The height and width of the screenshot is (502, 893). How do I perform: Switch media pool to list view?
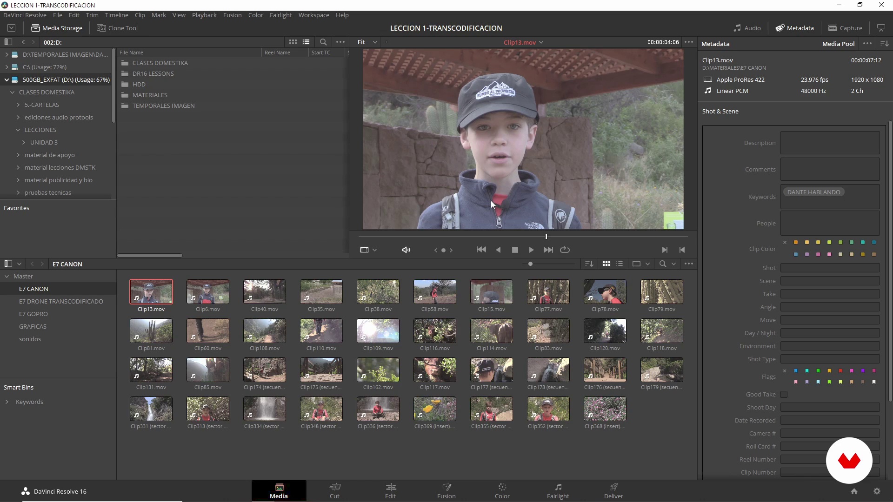point(620,264)
